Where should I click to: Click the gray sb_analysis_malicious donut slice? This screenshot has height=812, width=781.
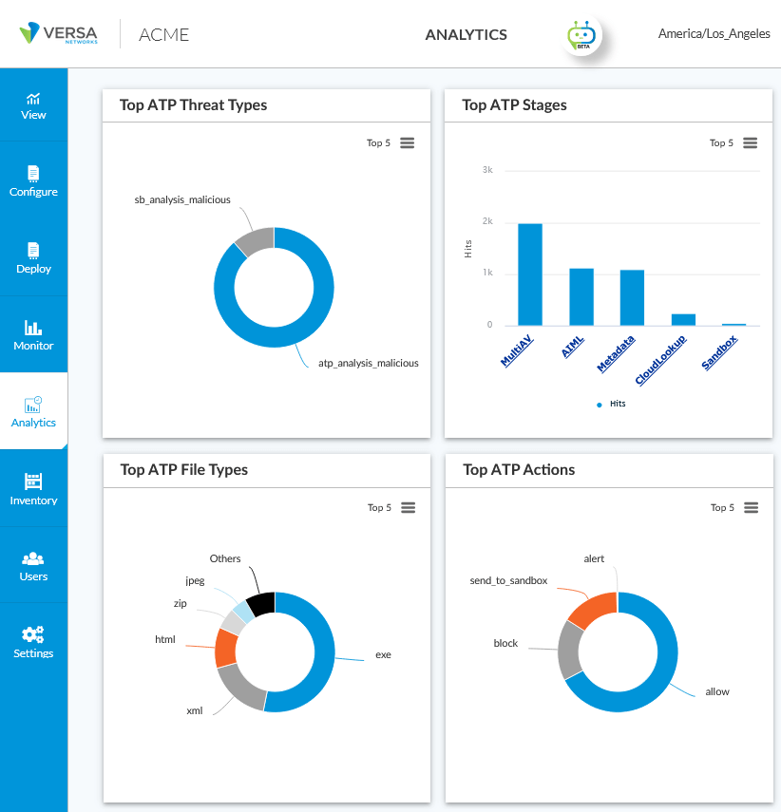pyautogui.click(x=256, y=239)
